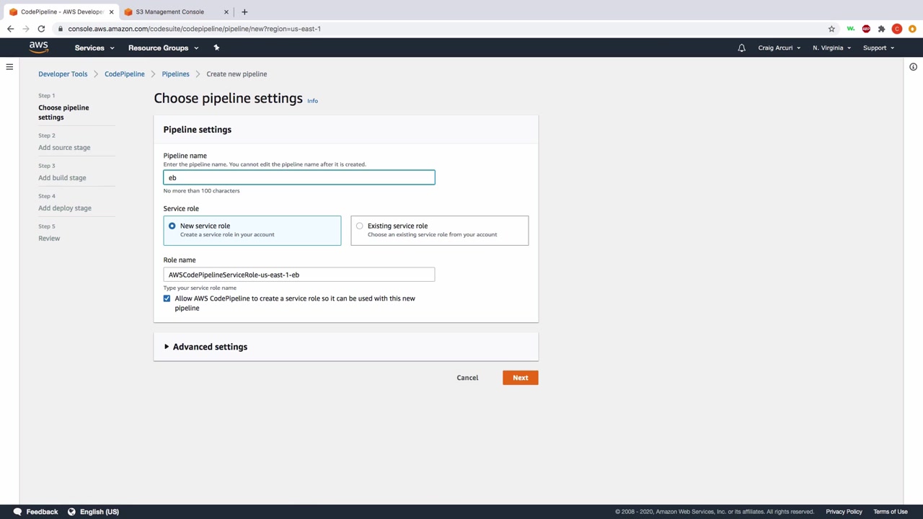Screen dimensions: 923x519
Task: Open the Privacy Policy link
Action: point(844,512)
